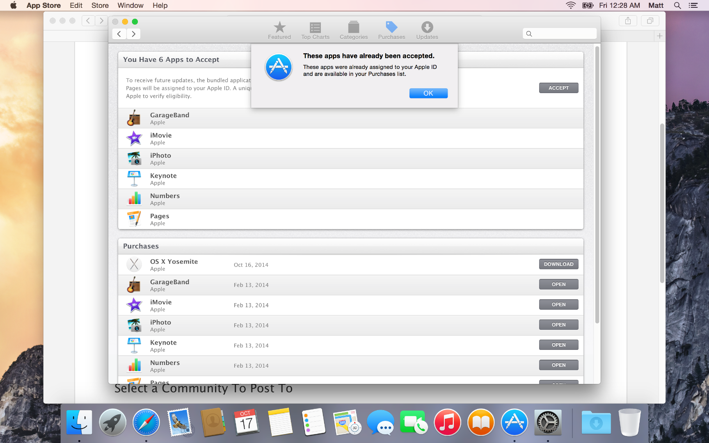This screenshot has height=443, width=709.
Task: Click the OS X Yosemite icon in Purchases
Action: point(134,265)
